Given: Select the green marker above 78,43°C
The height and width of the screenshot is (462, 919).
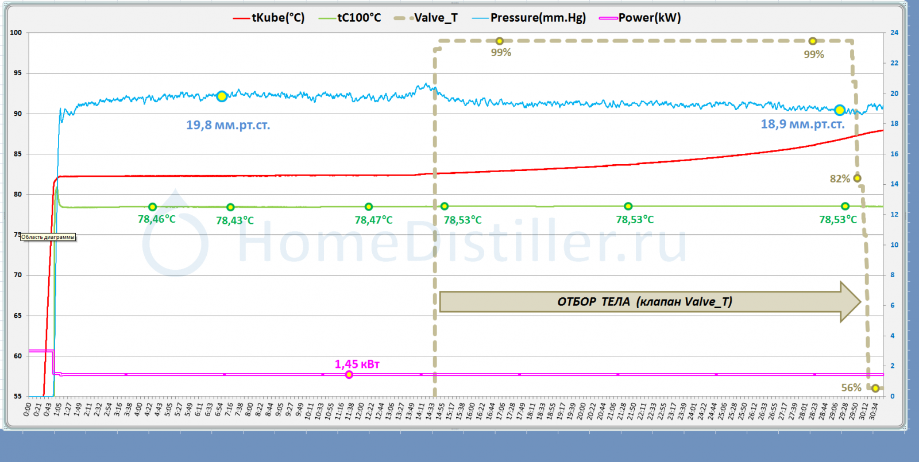Looking at the screenshot, I should [230, 207].
